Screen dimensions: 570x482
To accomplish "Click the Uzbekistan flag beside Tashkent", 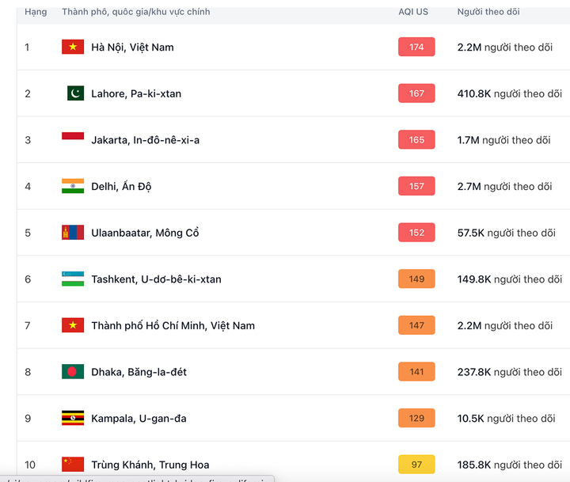I will coord(73,279).
